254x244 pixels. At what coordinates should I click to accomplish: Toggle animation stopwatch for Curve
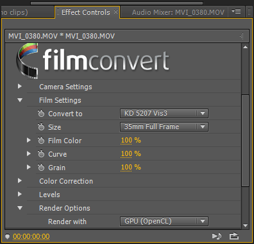click(x=41, y=154)
